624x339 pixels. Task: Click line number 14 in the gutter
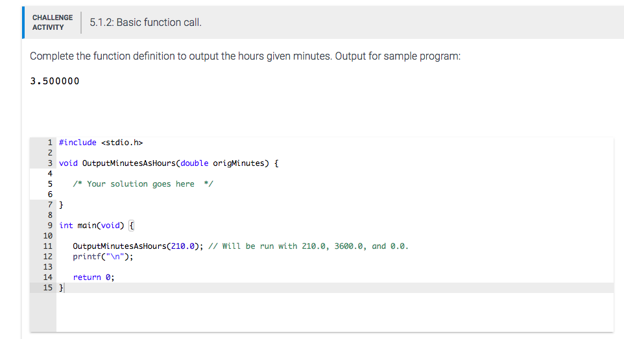point(48,277)
